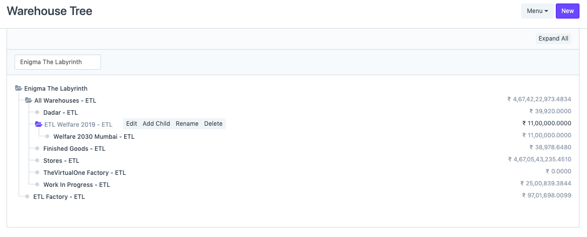Delete the ETL Welfare 2019 warehouse
Screen dimensions: 587x237
[213, 124]
